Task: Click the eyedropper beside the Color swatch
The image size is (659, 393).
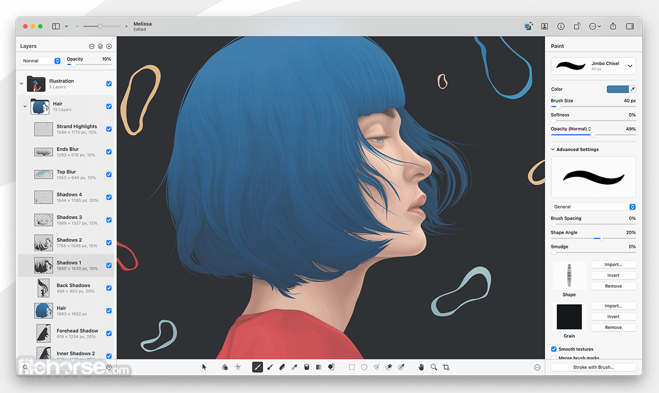Action: [x=632, y=89]
